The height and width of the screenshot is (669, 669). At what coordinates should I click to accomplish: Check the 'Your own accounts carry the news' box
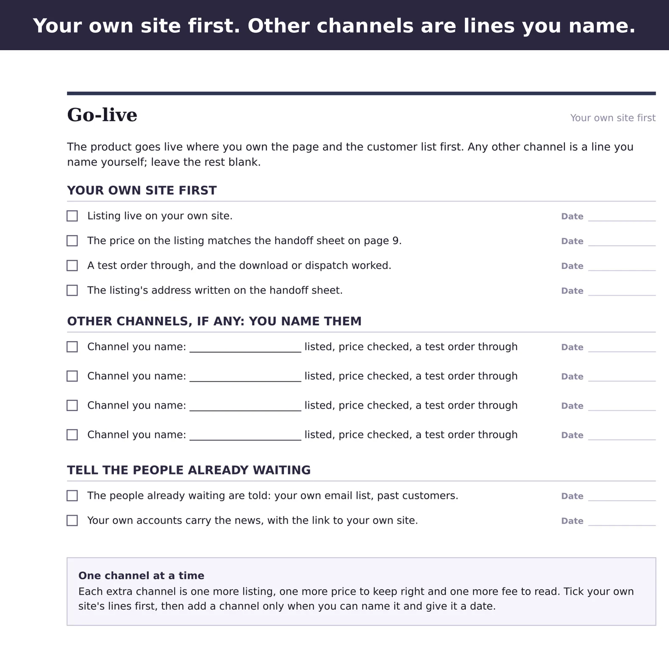tap(72, 521)
